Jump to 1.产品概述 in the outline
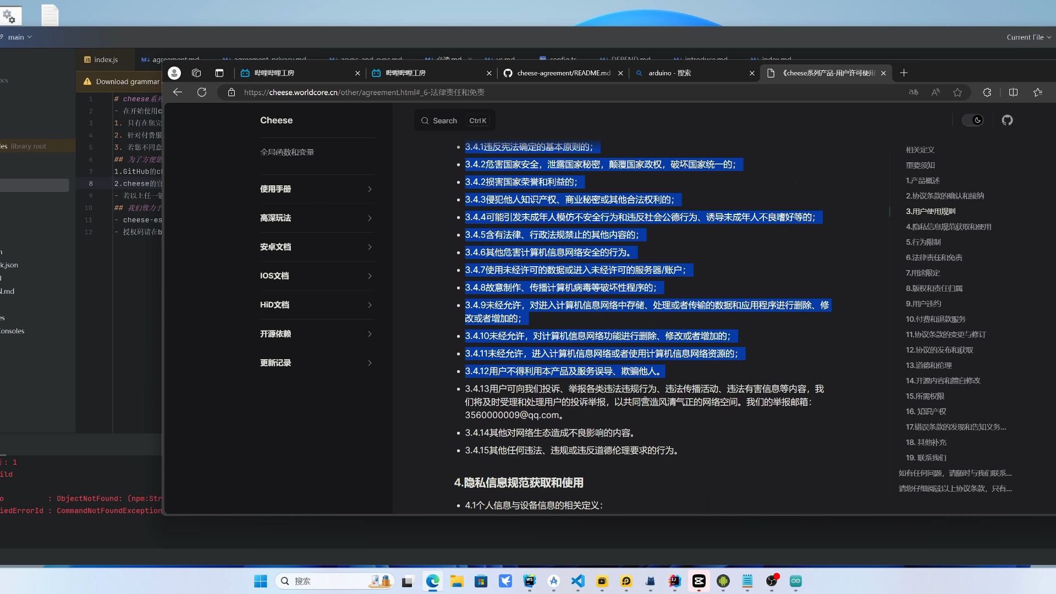 point(923,180)
